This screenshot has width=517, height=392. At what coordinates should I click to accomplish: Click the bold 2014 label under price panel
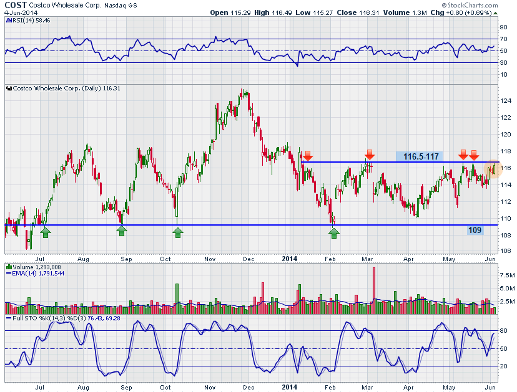(x=289, y=259)
